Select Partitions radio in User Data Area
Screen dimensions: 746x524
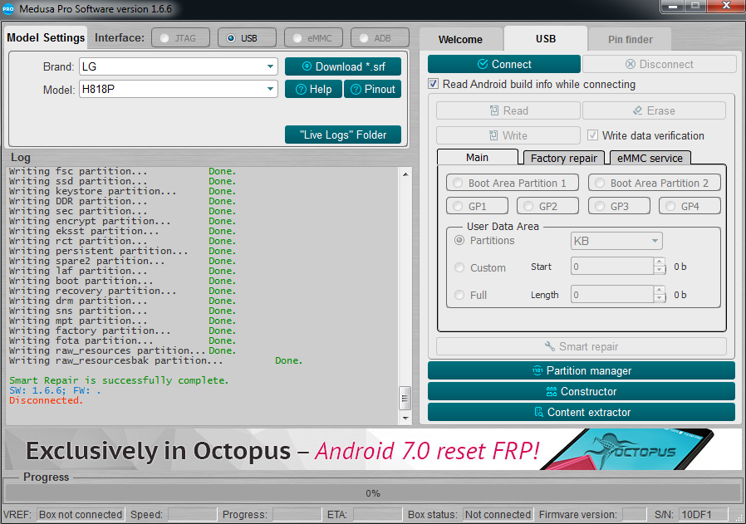459,241
